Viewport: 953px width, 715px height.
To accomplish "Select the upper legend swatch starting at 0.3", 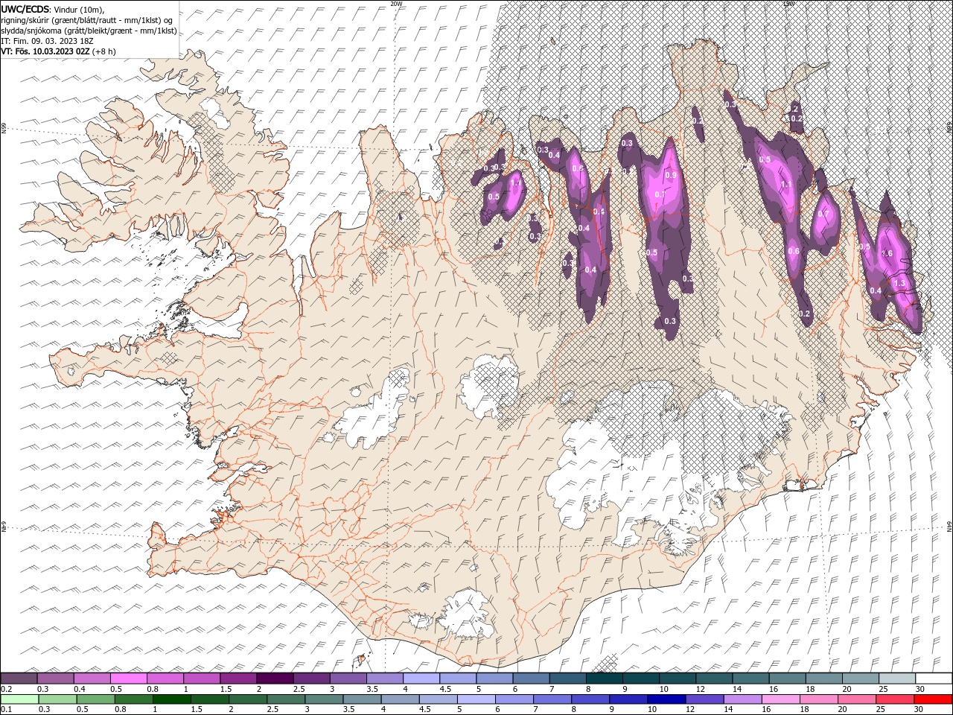I will (x=56, y=678).
